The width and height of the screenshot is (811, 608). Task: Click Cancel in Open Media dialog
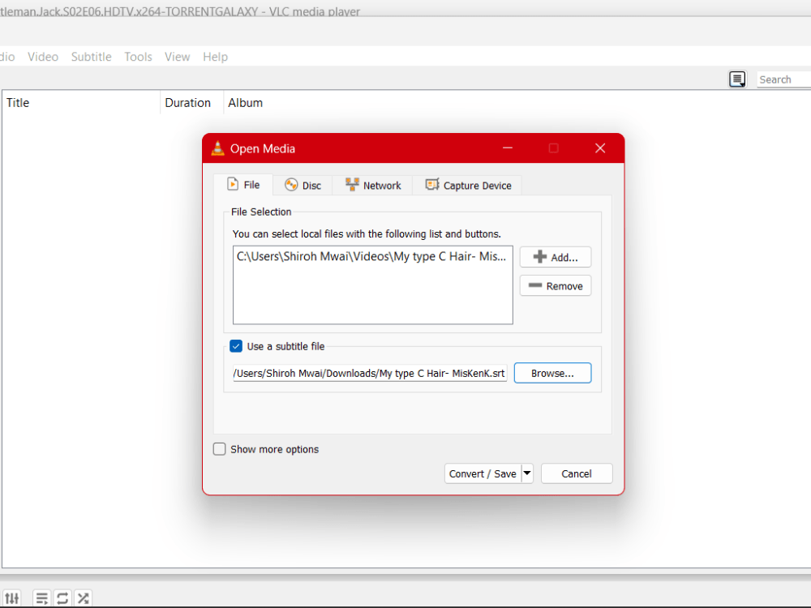(577, 473)
